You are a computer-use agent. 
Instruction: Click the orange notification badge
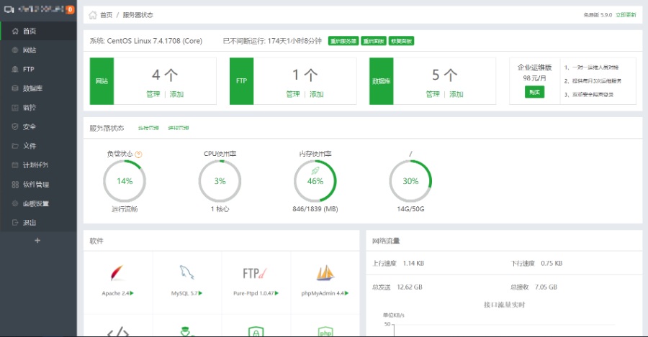[x=70, y=10]
